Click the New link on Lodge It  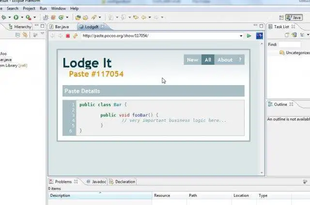click(x=192, y=60)
